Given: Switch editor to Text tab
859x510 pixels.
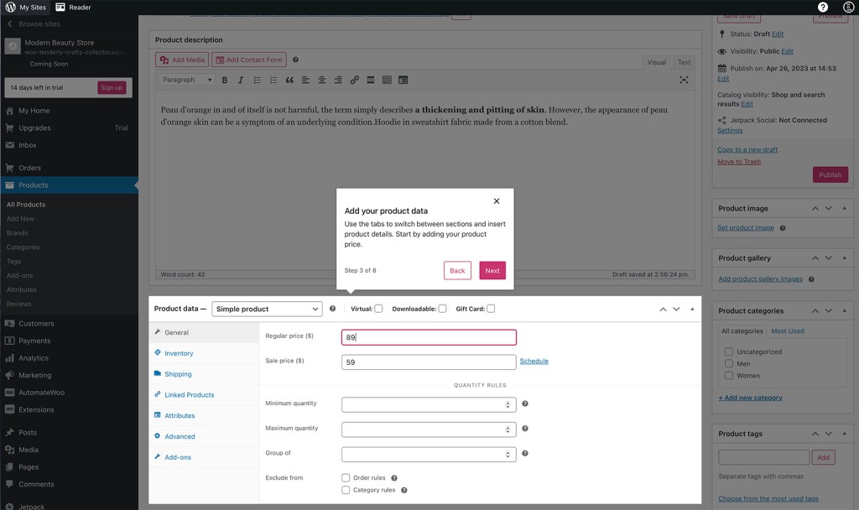Looking at the screenshot, I should 684,62.
